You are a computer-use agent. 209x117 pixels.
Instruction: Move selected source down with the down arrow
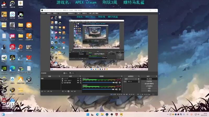75,92
